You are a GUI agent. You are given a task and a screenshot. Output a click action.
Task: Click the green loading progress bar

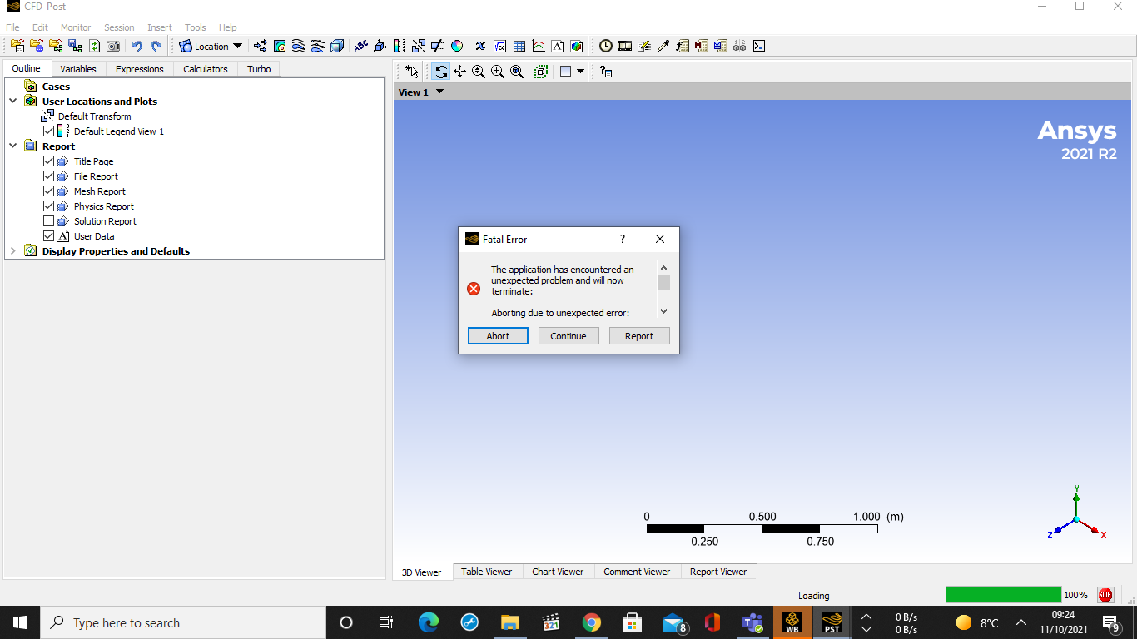[1004, 595]
